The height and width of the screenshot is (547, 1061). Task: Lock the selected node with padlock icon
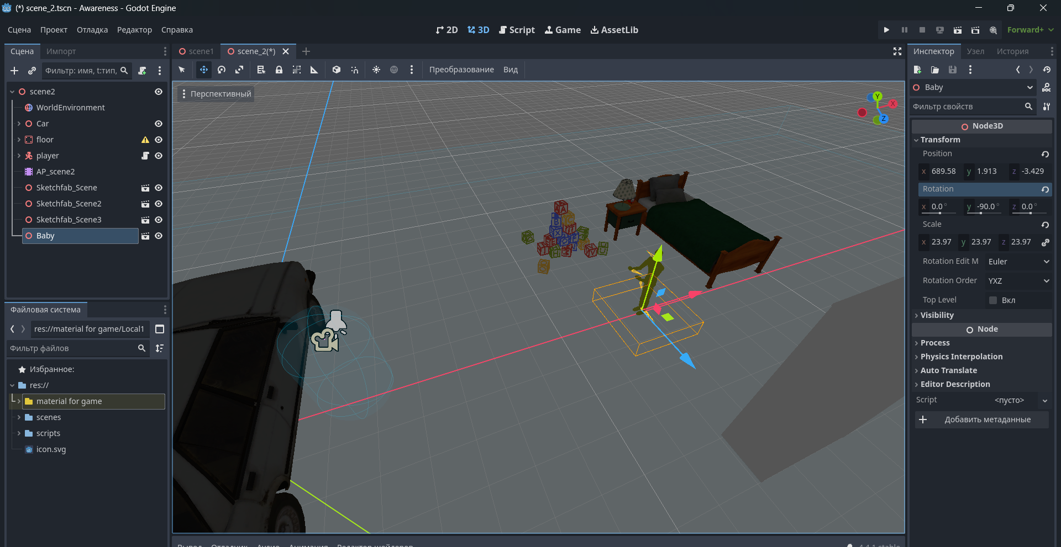pyautogui.click(x=279, y=70)
